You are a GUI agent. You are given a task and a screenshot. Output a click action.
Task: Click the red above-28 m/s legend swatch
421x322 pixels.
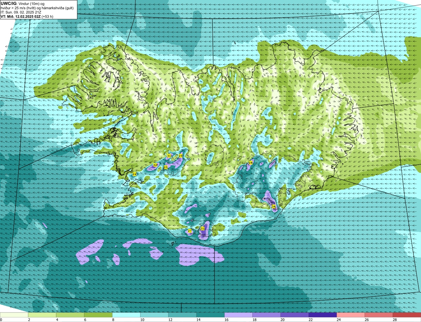point(407,315)
